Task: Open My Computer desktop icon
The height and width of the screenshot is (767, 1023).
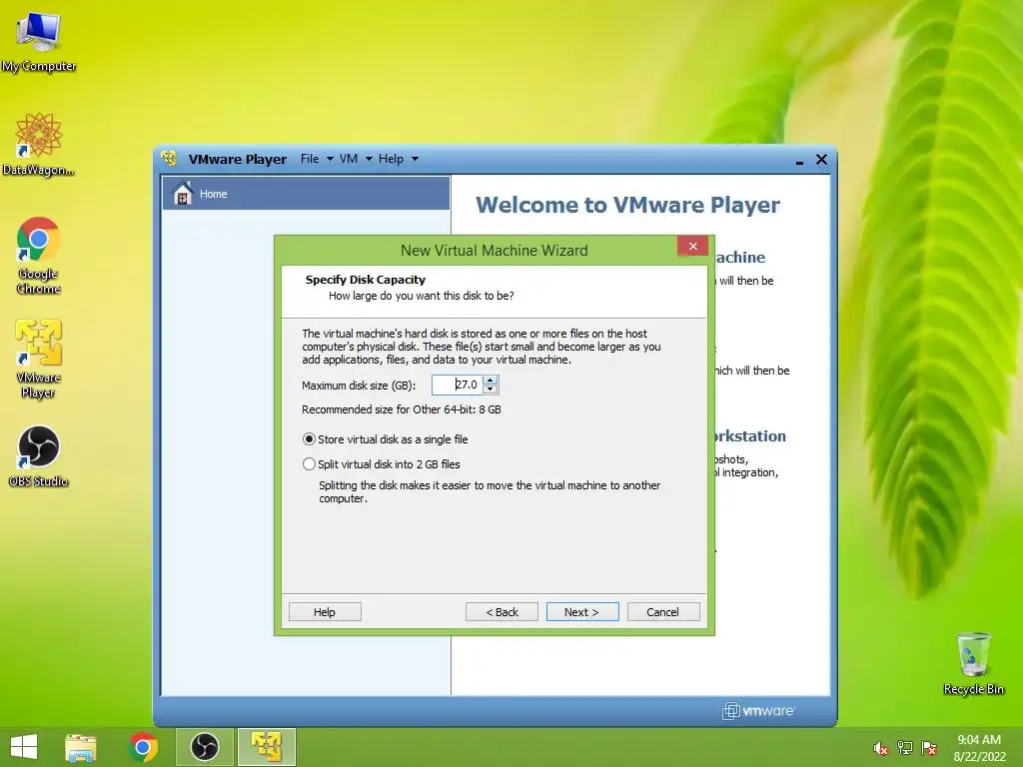Action: point(39,42)
